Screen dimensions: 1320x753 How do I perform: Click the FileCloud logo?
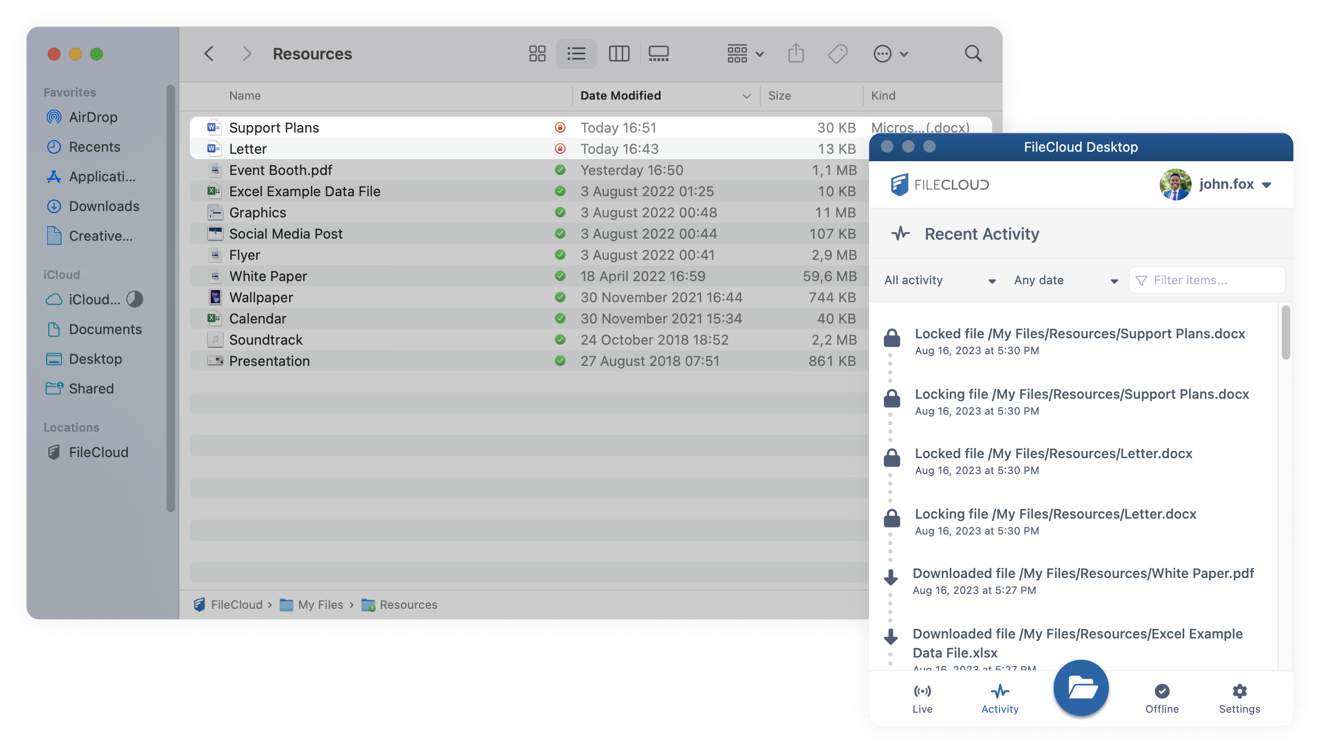[x=940, y=185]
